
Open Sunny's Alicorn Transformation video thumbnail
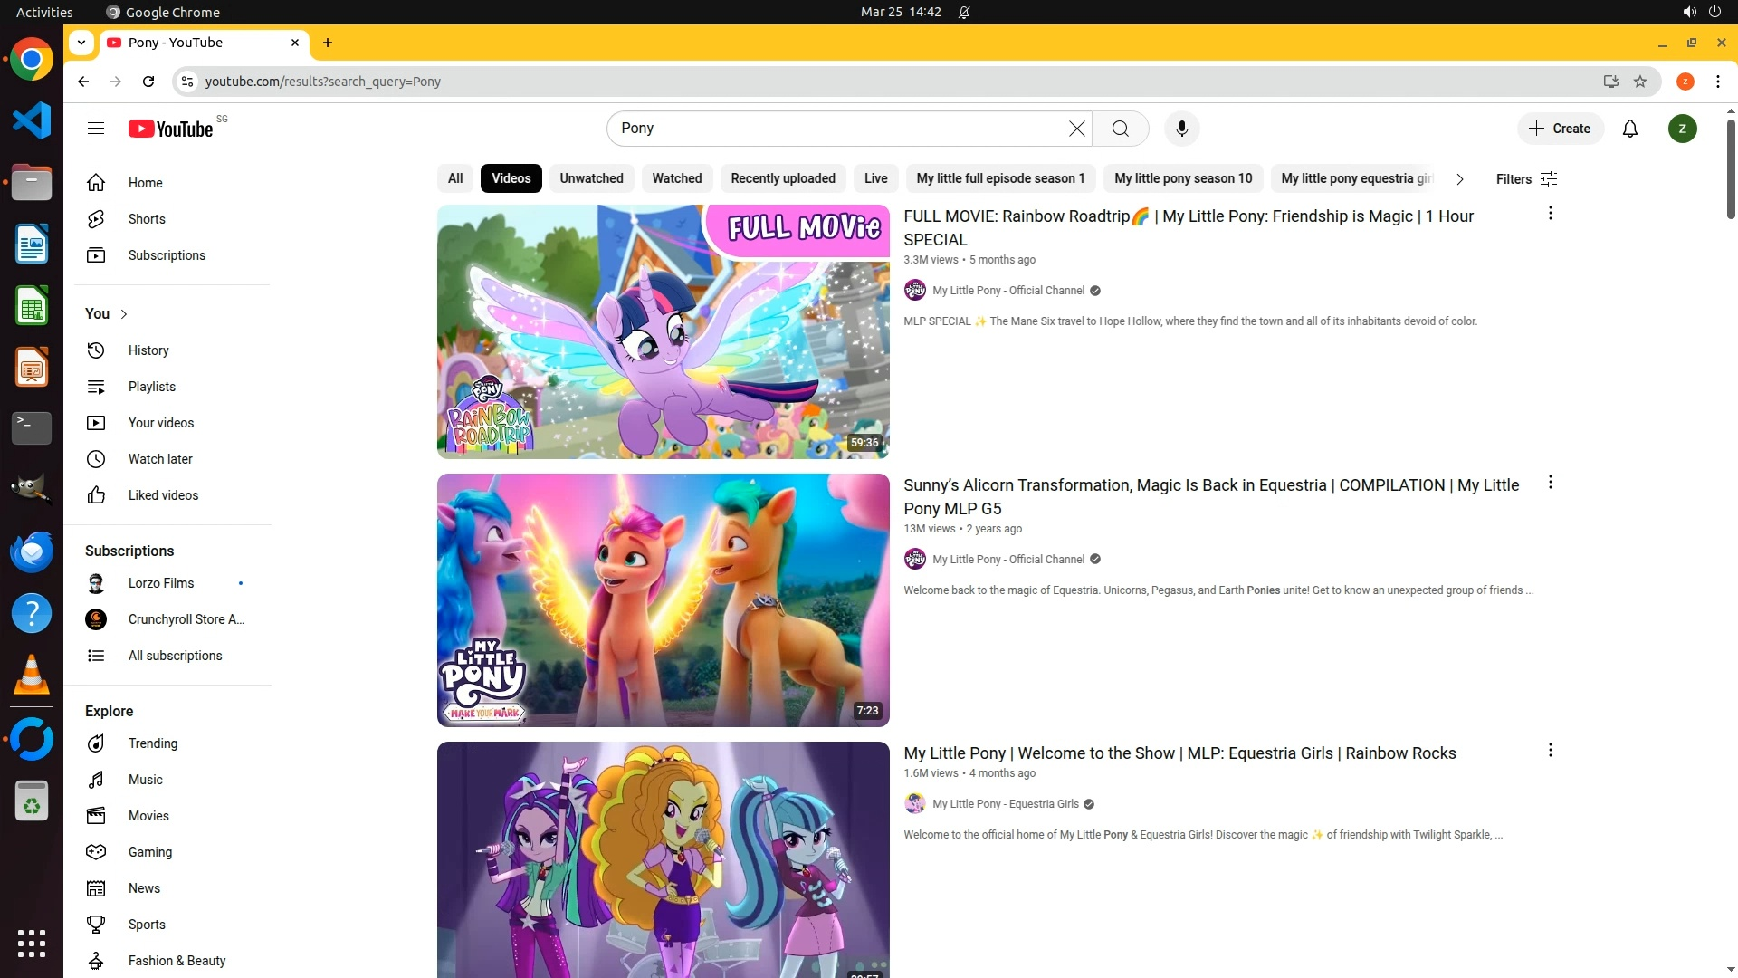click(x=663, y=599)
